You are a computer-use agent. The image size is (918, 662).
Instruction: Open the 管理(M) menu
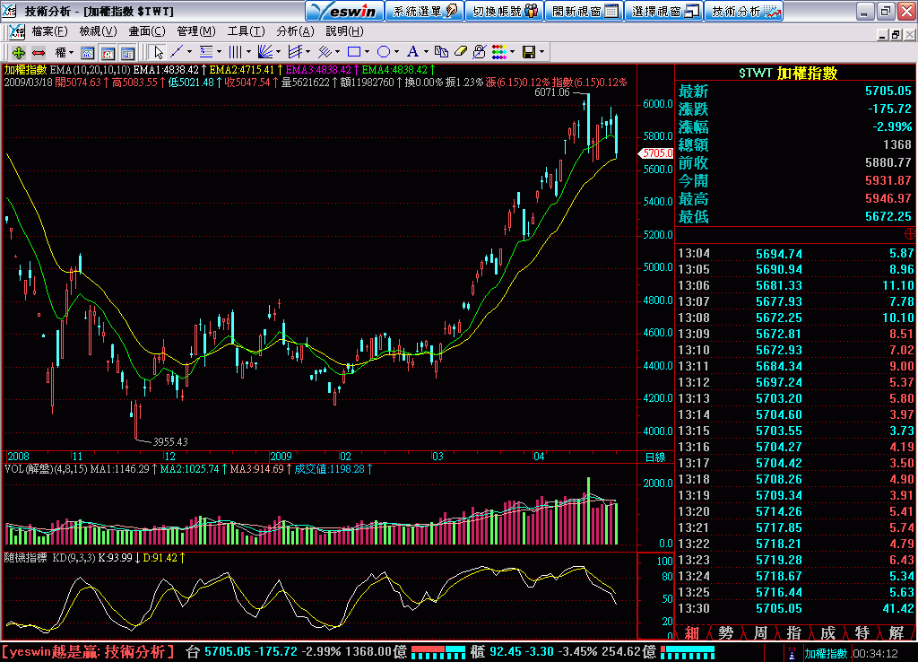point(196,31)
